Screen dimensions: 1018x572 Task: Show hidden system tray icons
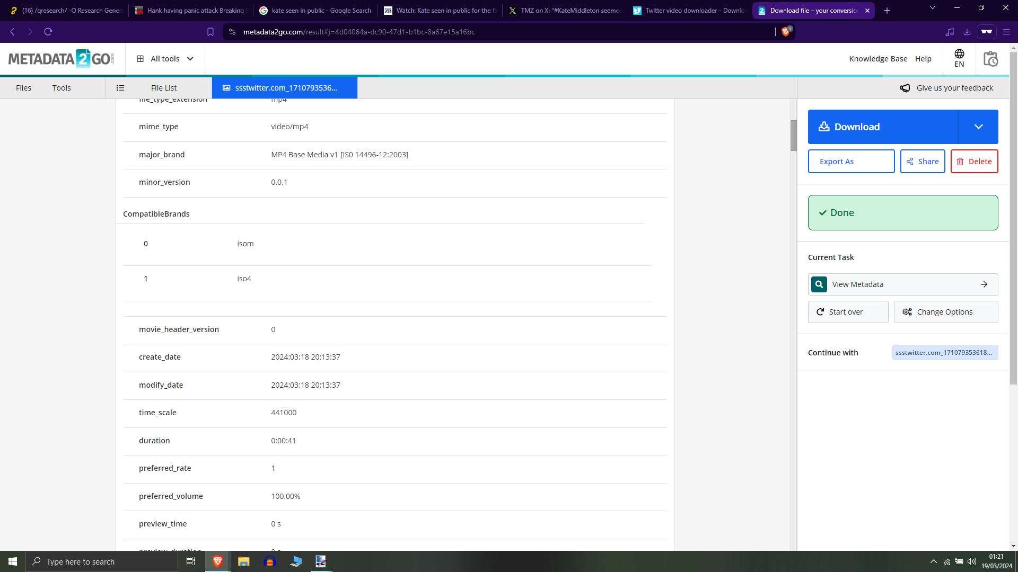point(933,561)
